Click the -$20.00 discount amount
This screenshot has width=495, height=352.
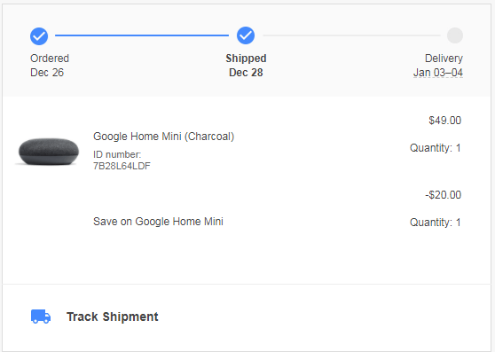444,194
